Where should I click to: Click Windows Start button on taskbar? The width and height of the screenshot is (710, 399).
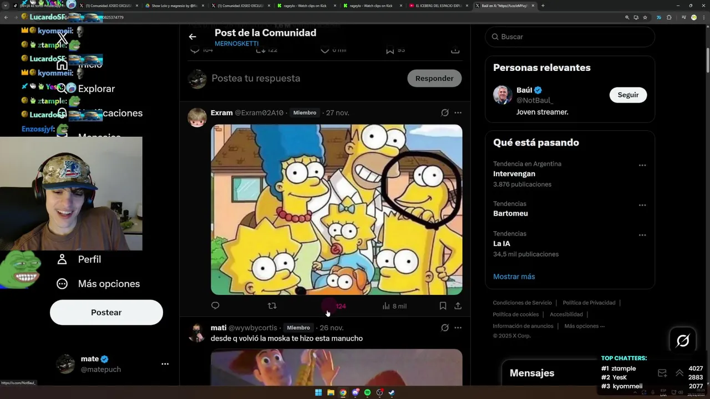click(x=318, y=393)
